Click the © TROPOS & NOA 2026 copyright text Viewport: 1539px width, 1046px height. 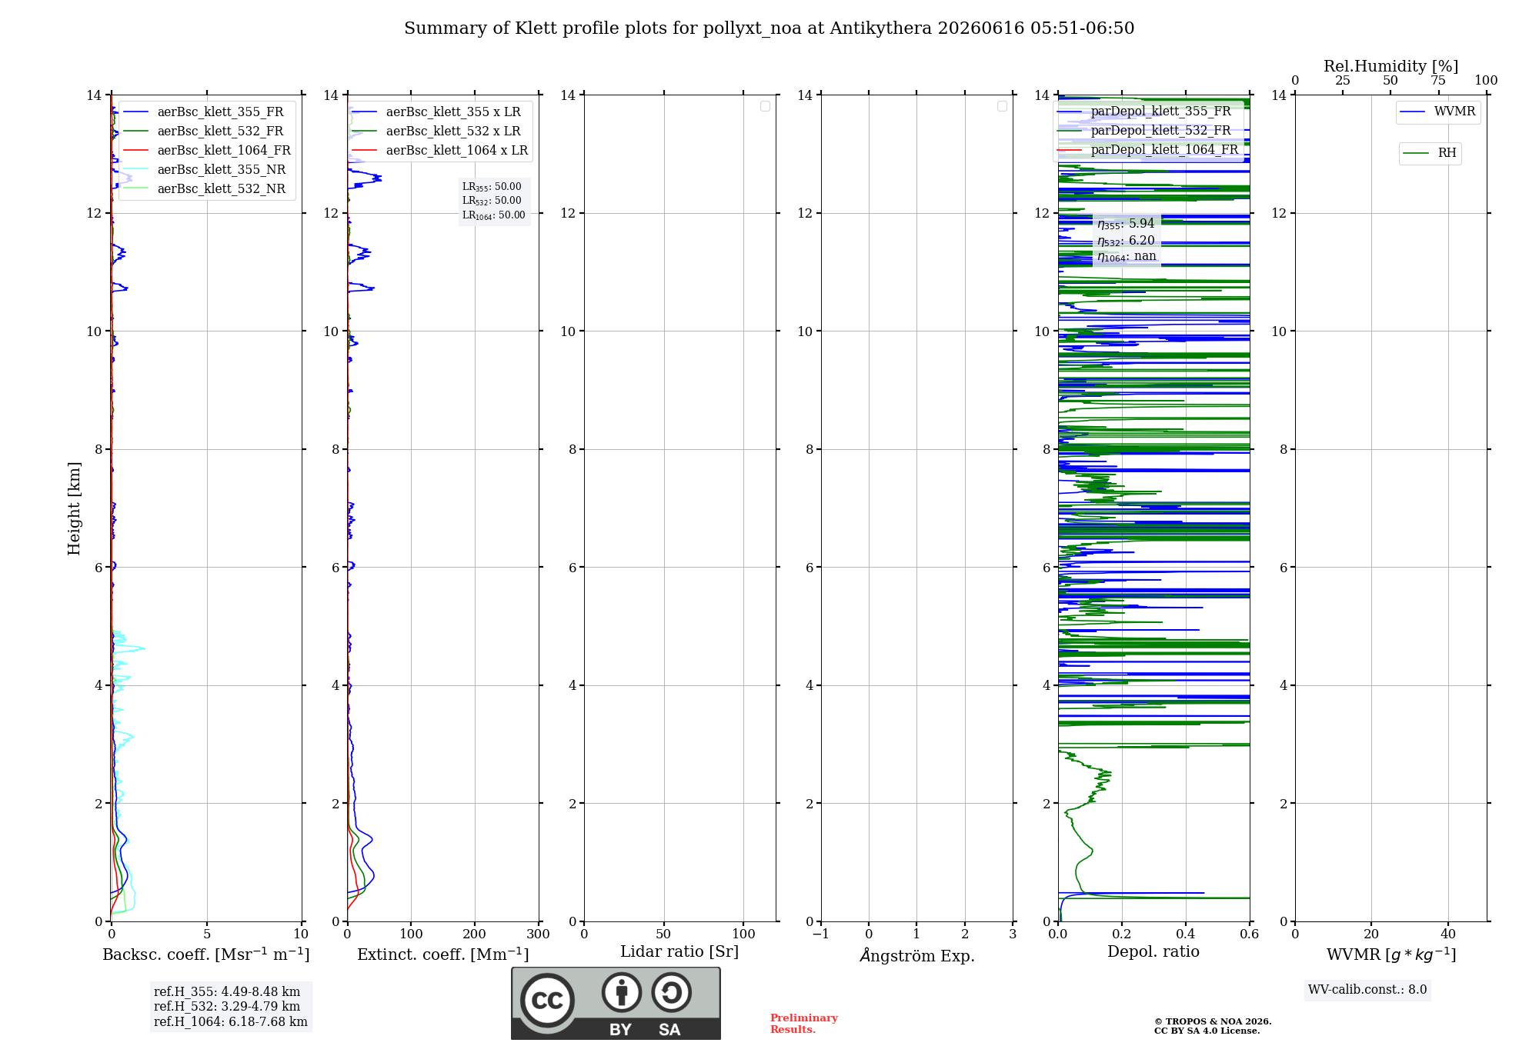tap(1213, 1021)
